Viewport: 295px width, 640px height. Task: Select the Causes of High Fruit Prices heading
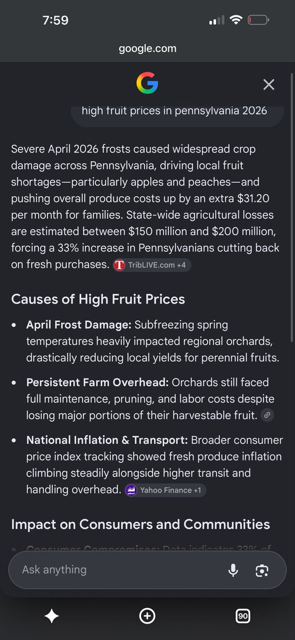point(98,299)
